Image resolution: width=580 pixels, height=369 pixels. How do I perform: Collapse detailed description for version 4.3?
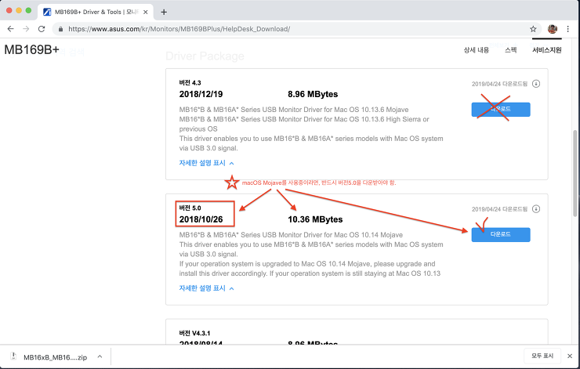tap(206, 163)
